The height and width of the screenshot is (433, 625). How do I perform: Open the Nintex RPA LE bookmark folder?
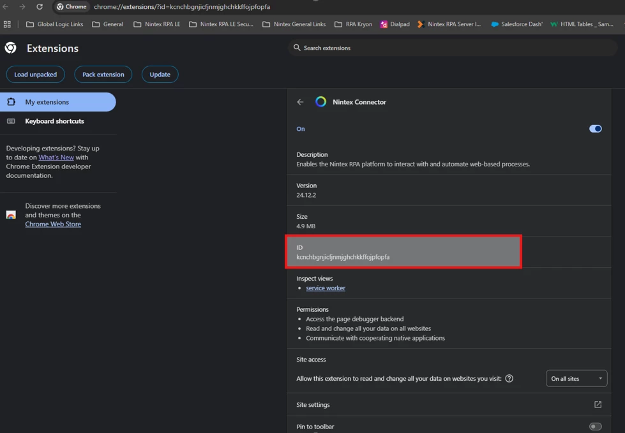click(156, 24)
